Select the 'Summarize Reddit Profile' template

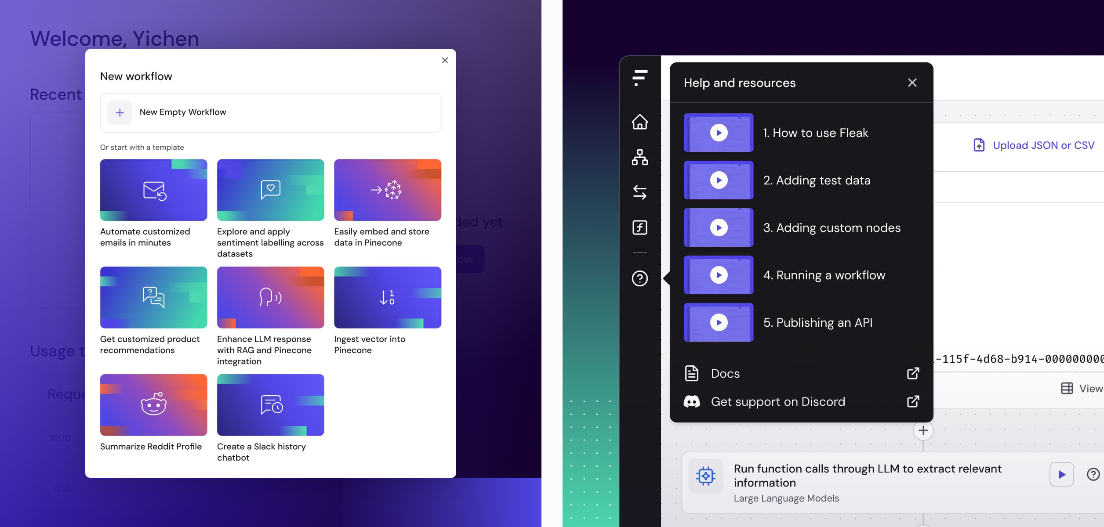[x=153, y=404]
